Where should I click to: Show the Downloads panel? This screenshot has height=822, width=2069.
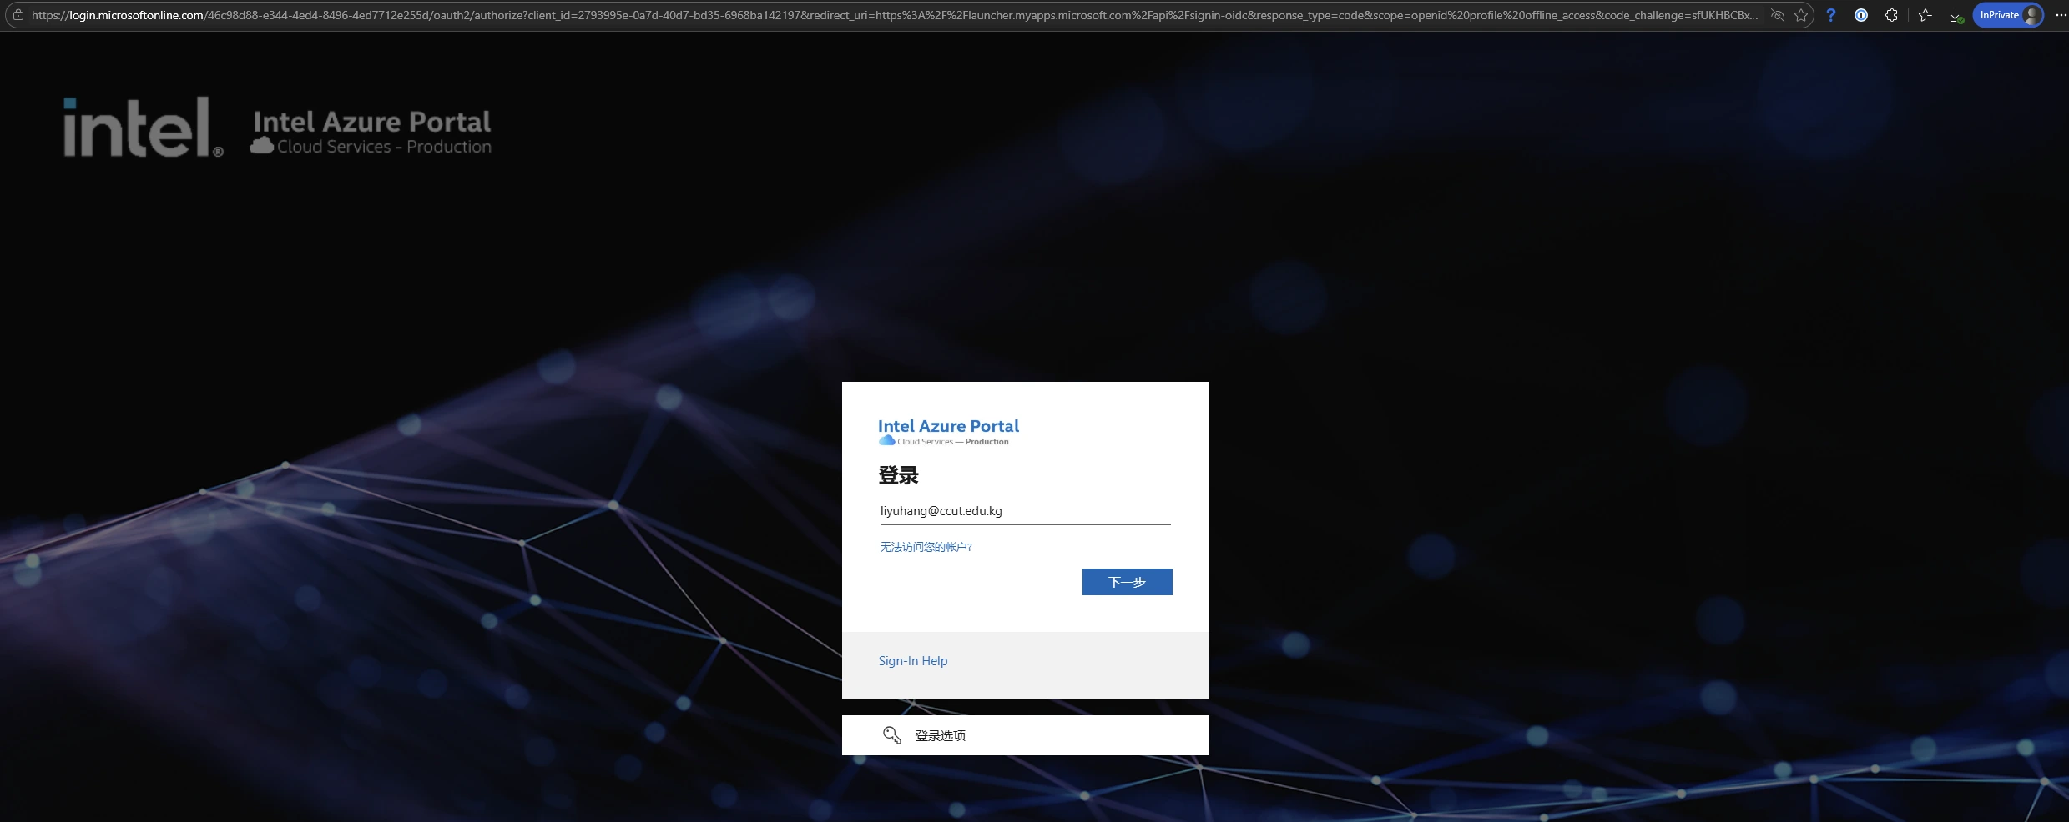pyautogui.click(x=1955, y=15)
